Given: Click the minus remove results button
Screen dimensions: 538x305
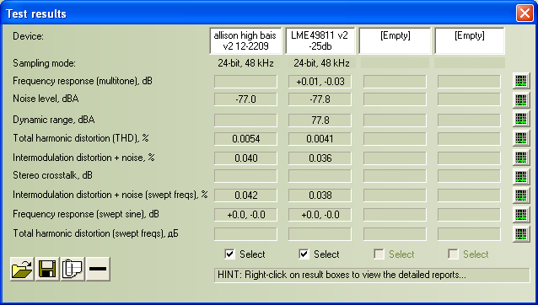Looking at the screenshot, I should 98,269.
